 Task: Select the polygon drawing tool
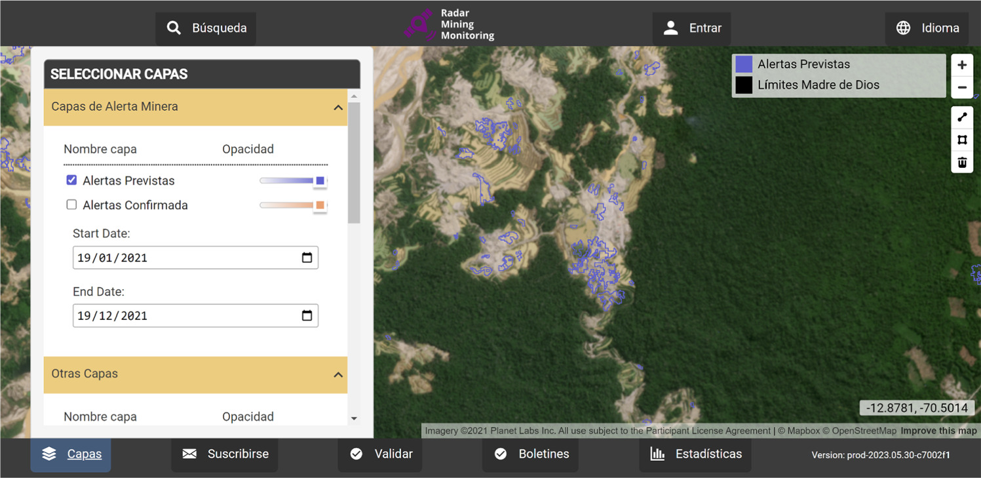(x=962, y=140)
